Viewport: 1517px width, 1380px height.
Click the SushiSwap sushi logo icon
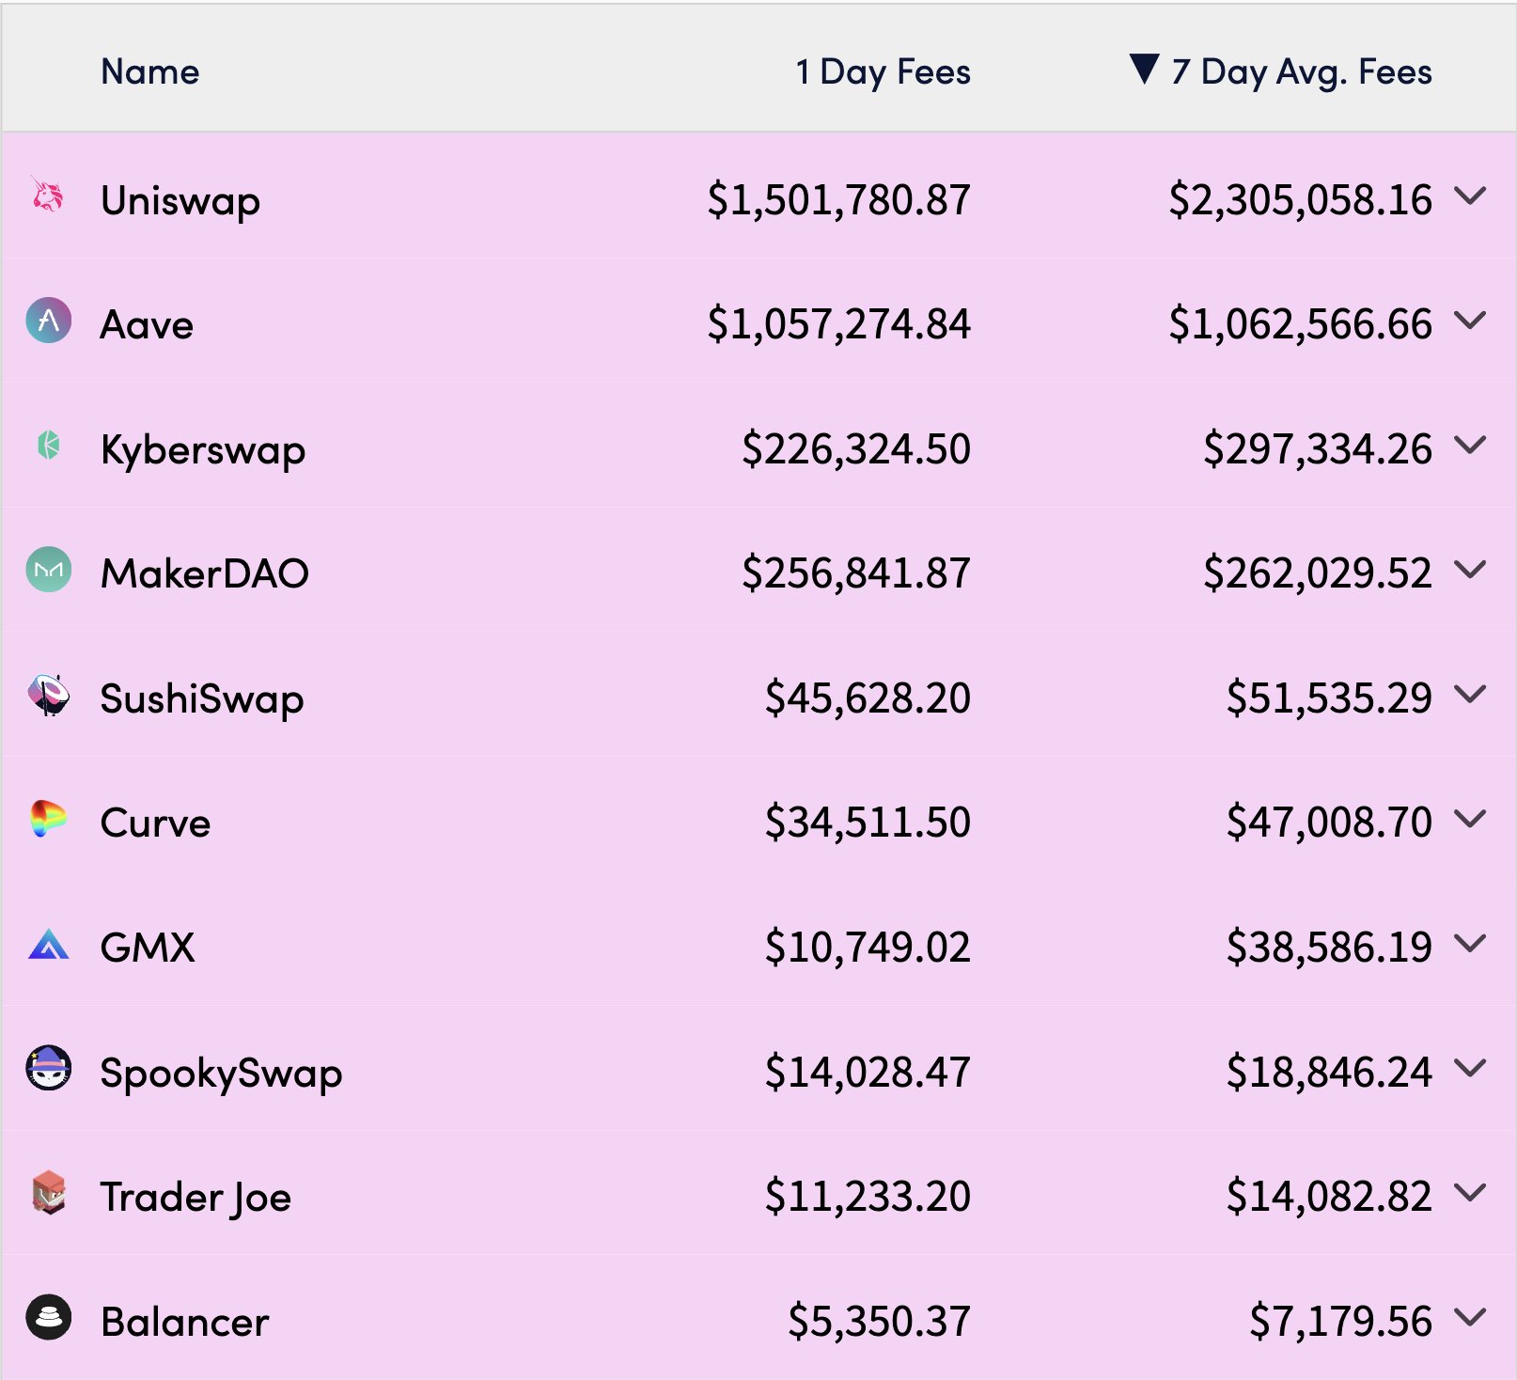(49, 695)
